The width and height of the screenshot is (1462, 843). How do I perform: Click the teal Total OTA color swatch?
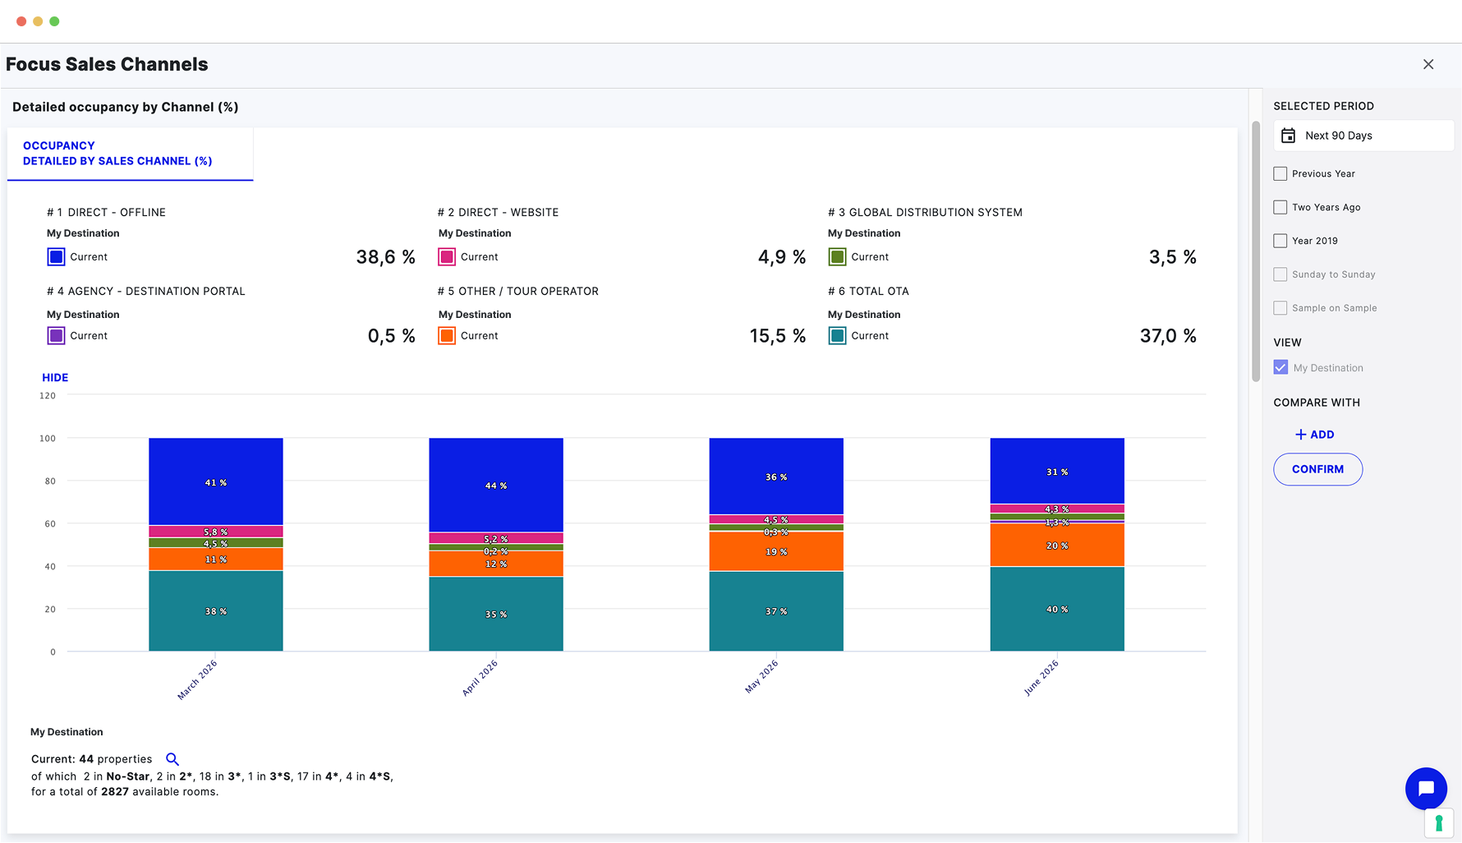[837, 336]
